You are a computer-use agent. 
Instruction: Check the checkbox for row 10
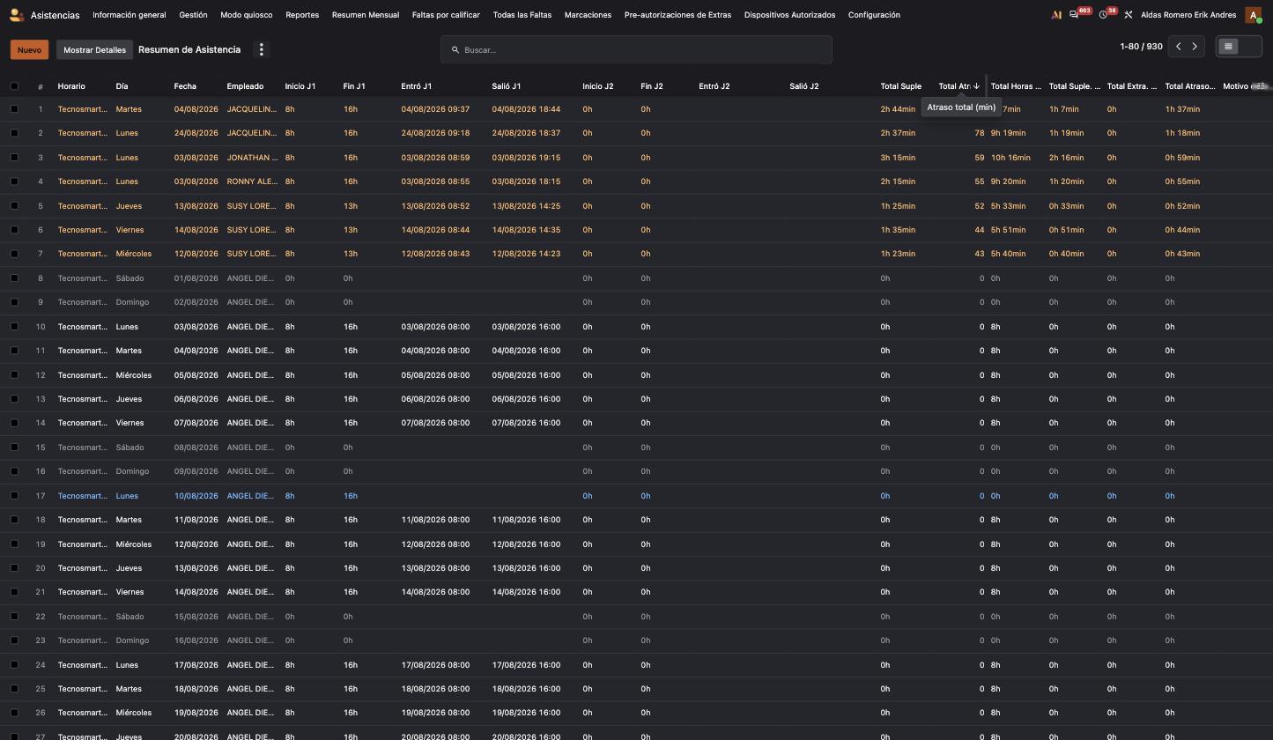[x=14, y=327]
